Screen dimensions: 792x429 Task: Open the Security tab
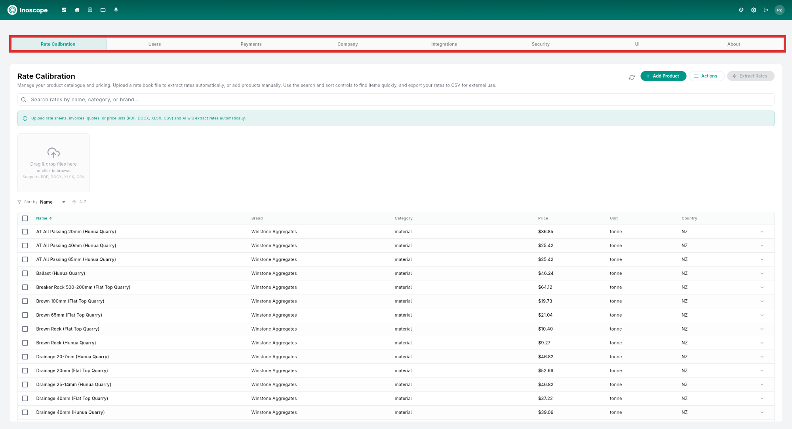[x=541, y=44]
